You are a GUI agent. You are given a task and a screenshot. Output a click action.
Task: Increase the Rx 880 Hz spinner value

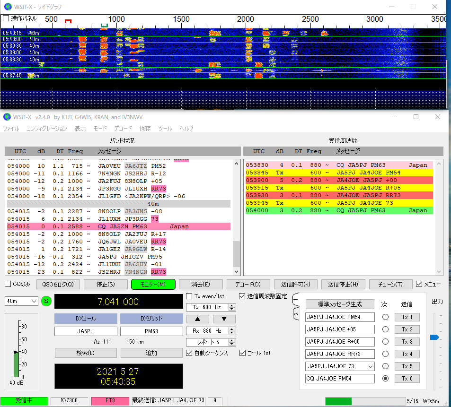[232, 329]
